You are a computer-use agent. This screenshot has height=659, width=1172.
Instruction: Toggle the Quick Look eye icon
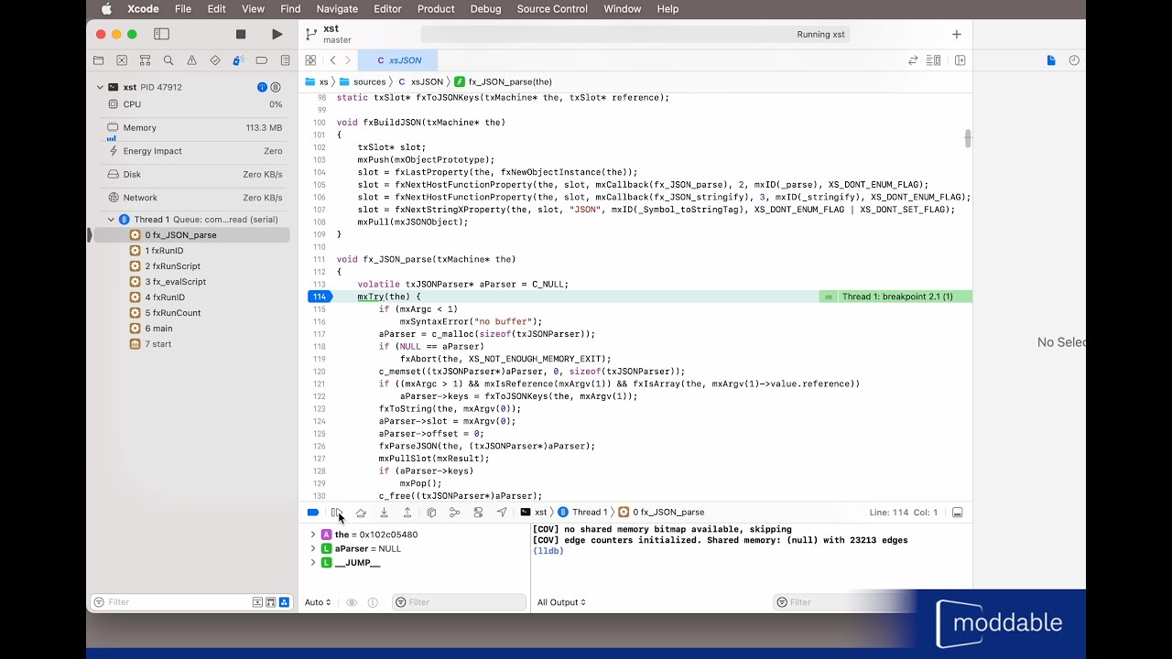pos(352,602)
